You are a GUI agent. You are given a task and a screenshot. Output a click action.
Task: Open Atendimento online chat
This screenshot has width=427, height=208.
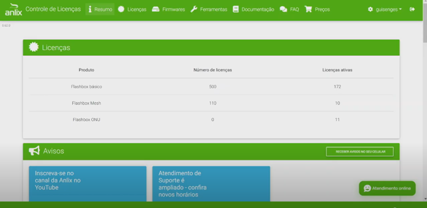[387, 188]
